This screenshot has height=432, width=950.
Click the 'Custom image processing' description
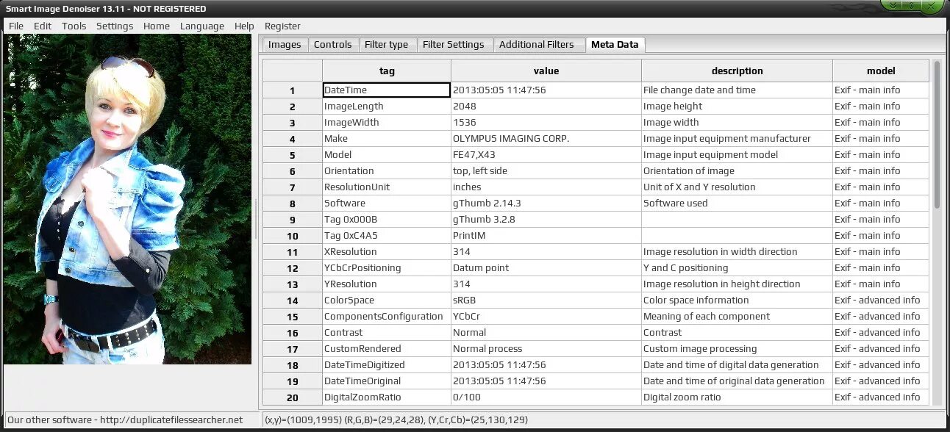pos(737,349)
